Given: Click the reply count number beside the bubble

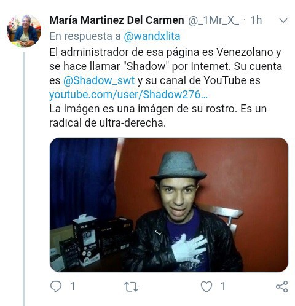Looking at the screenshot, I should coord(73,286).
